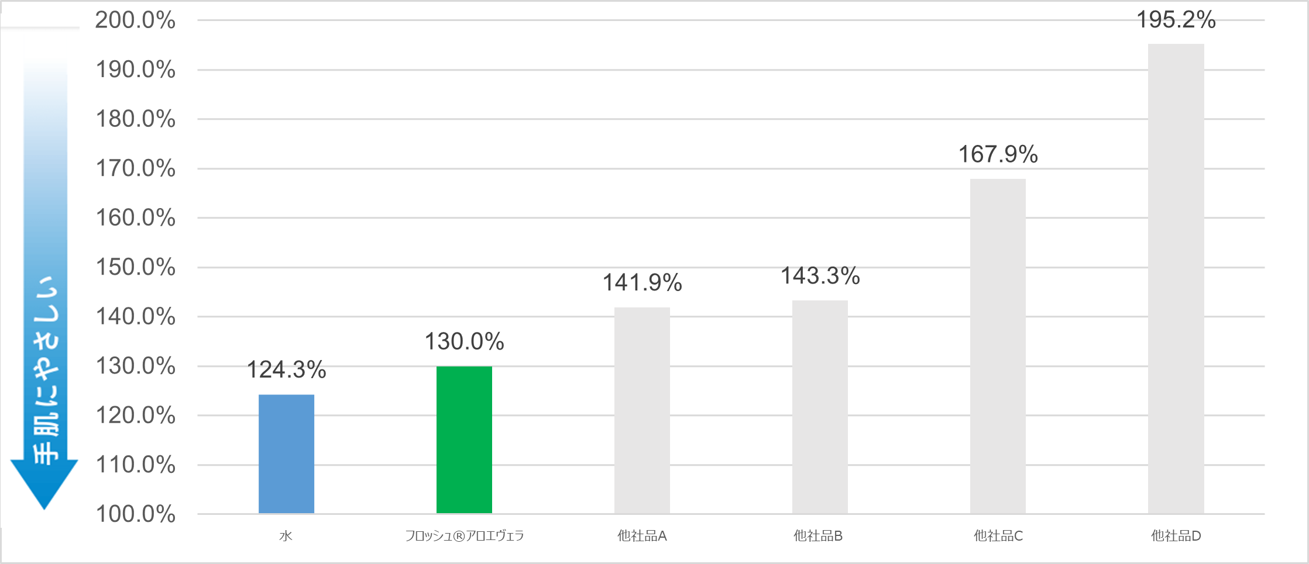This screenshot has height=564, width=1309.
Task: Click the blue 水 bar
Action: (286, 454)
